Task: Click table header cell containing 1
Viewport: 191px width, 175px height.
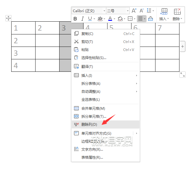Action: pos(23,28)
